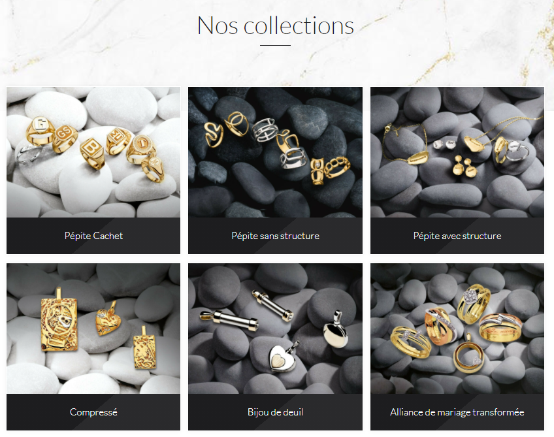Screen dimensions: 554x437
Task: Open the Compressé collection photo
Action: click(x=93, y=329)
